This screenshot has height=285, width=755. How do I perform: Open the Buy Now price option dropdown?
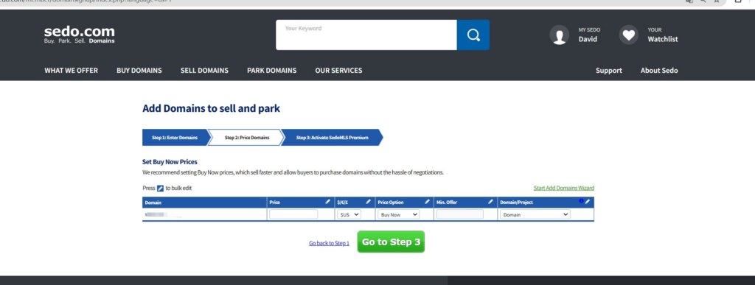click(399, 215)
